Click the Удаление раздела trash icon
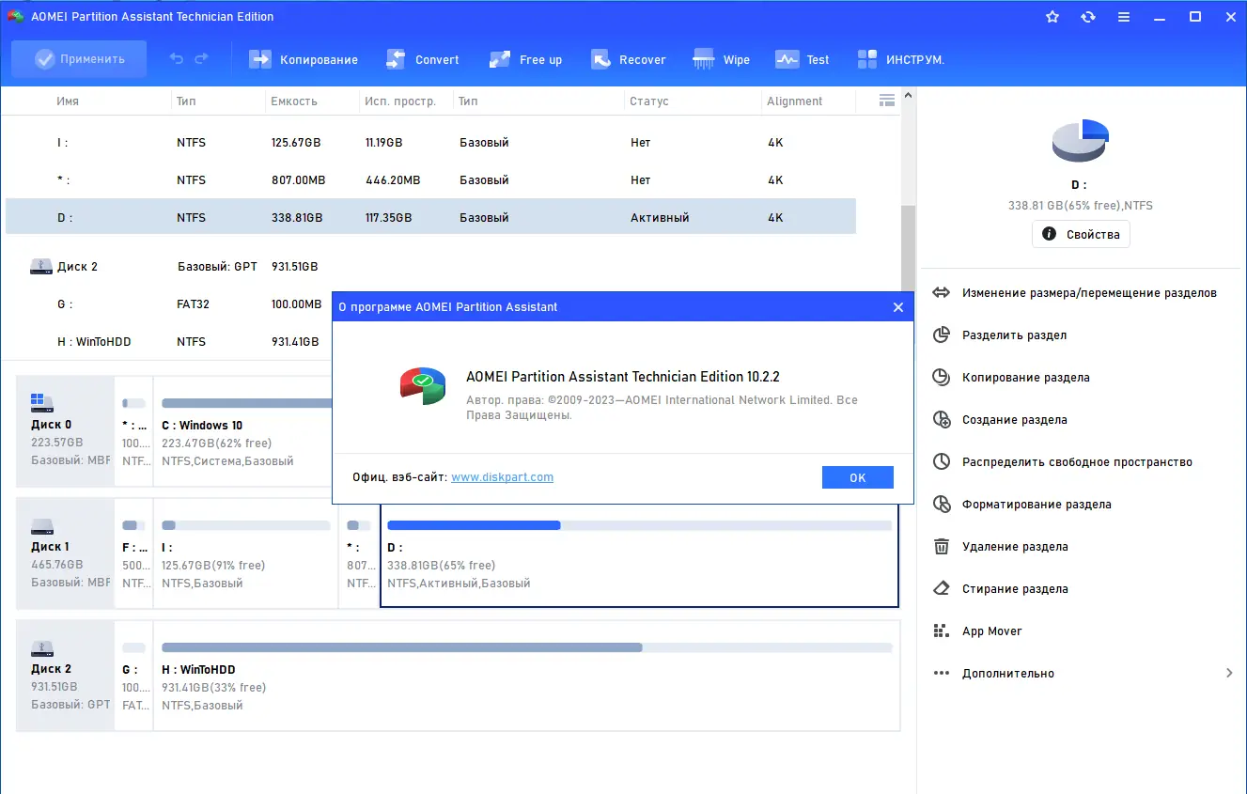1247x794 pixels. (942, 547)
